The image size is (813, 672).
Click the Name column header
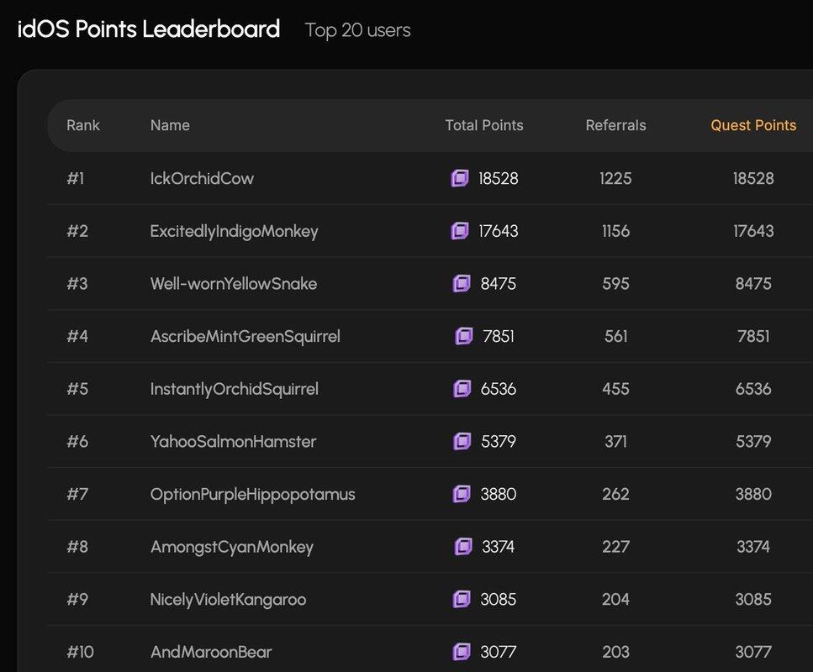170,125
